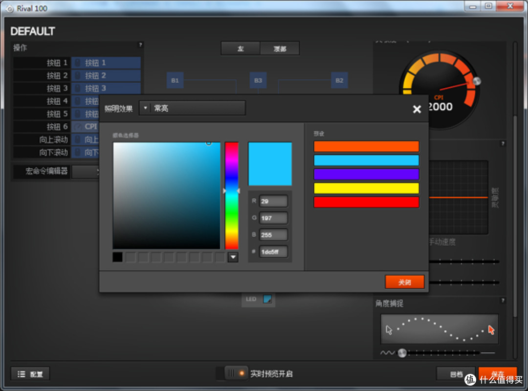Select the B3 button marker

point(258,80)
